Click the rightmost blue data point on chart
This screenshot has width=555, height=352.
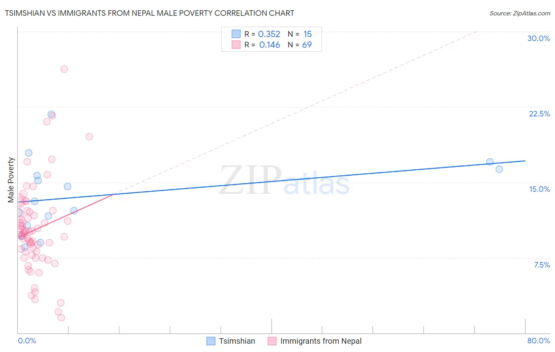tap(499, 169)
